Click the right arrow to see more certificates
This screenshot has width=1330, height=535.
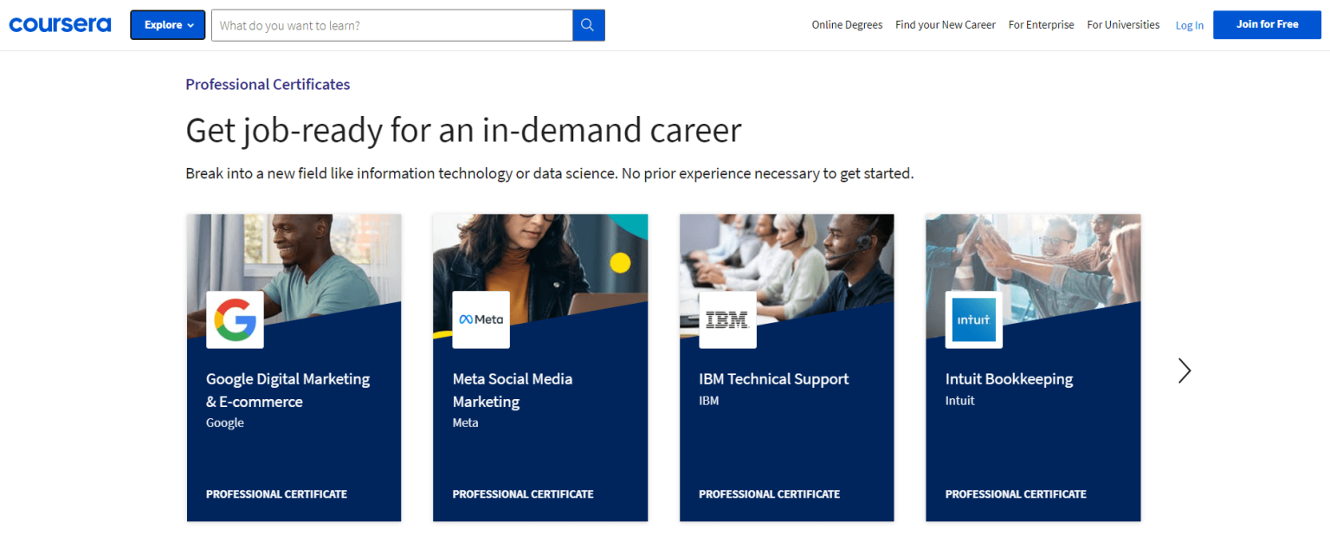1184,370
